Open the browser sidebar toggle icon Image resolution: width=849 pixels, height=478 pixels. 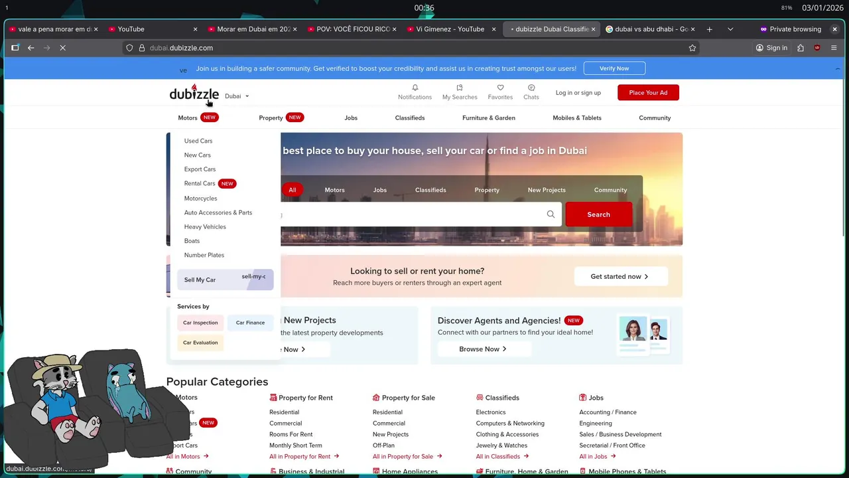pos(15,48)
